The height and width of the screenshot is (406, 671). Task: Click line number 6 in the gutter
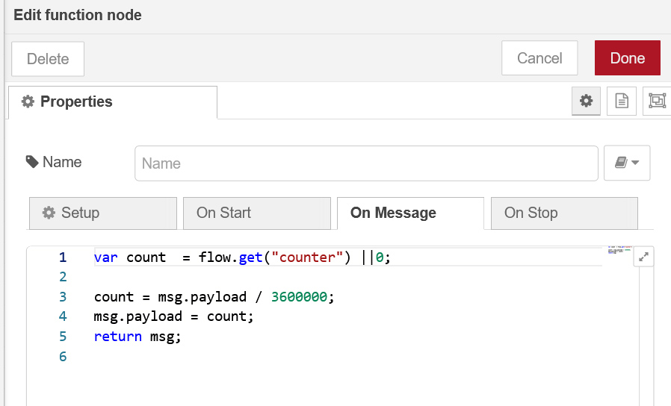63,357
